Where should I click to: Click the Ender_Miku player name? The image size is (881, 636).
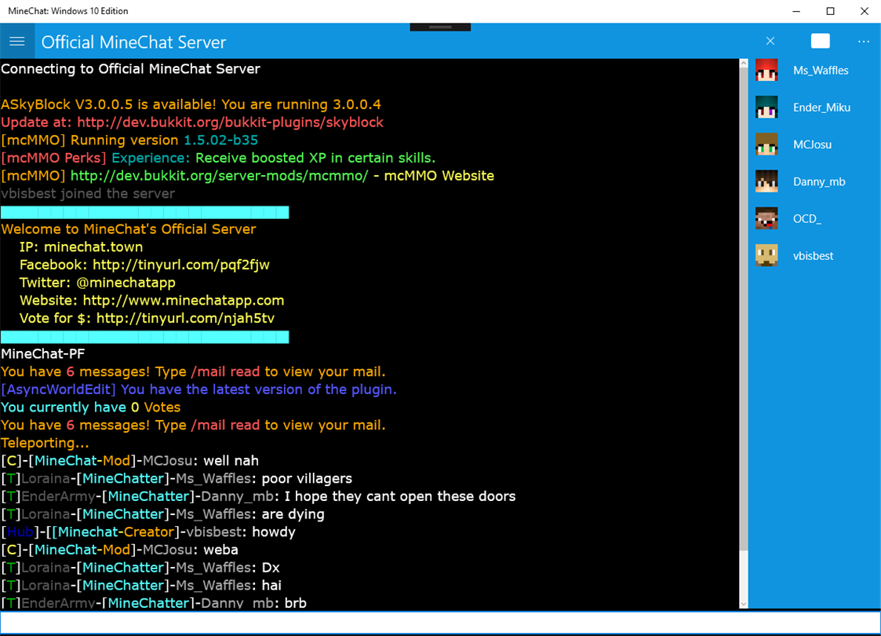coord(821,108)
